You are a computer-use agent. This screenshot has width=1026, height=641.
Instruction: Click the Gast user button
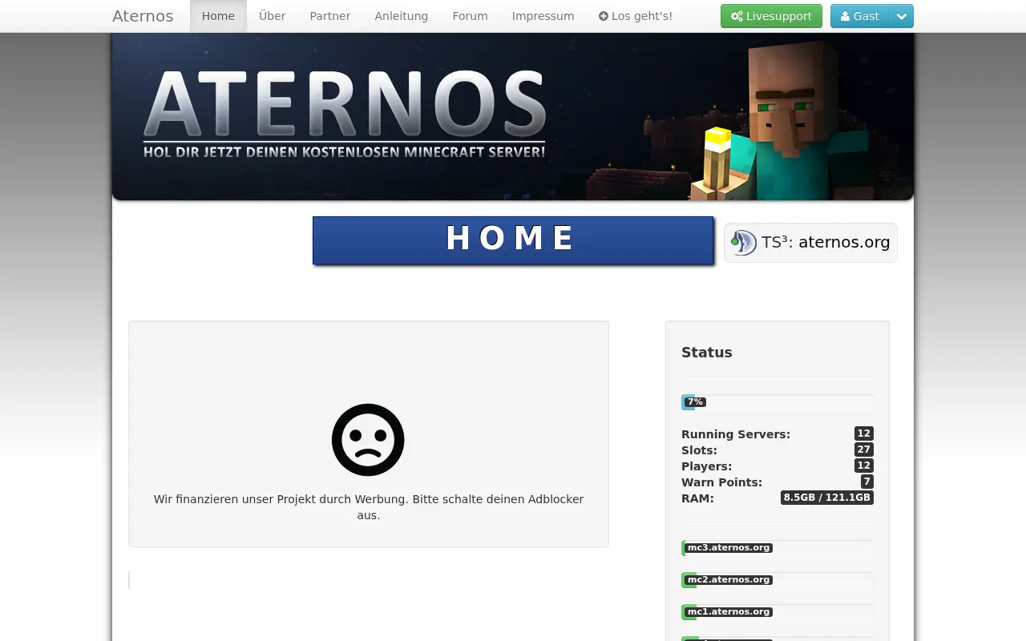click(x=860, y=16)
